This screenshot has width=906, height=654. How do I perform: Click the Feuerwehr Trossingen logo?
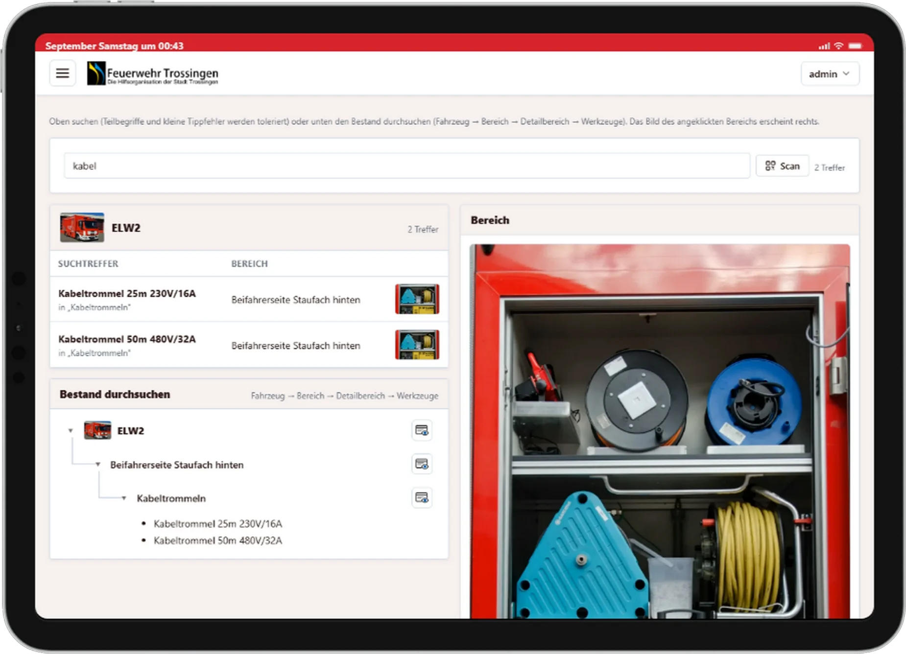[x=153, y=73]
